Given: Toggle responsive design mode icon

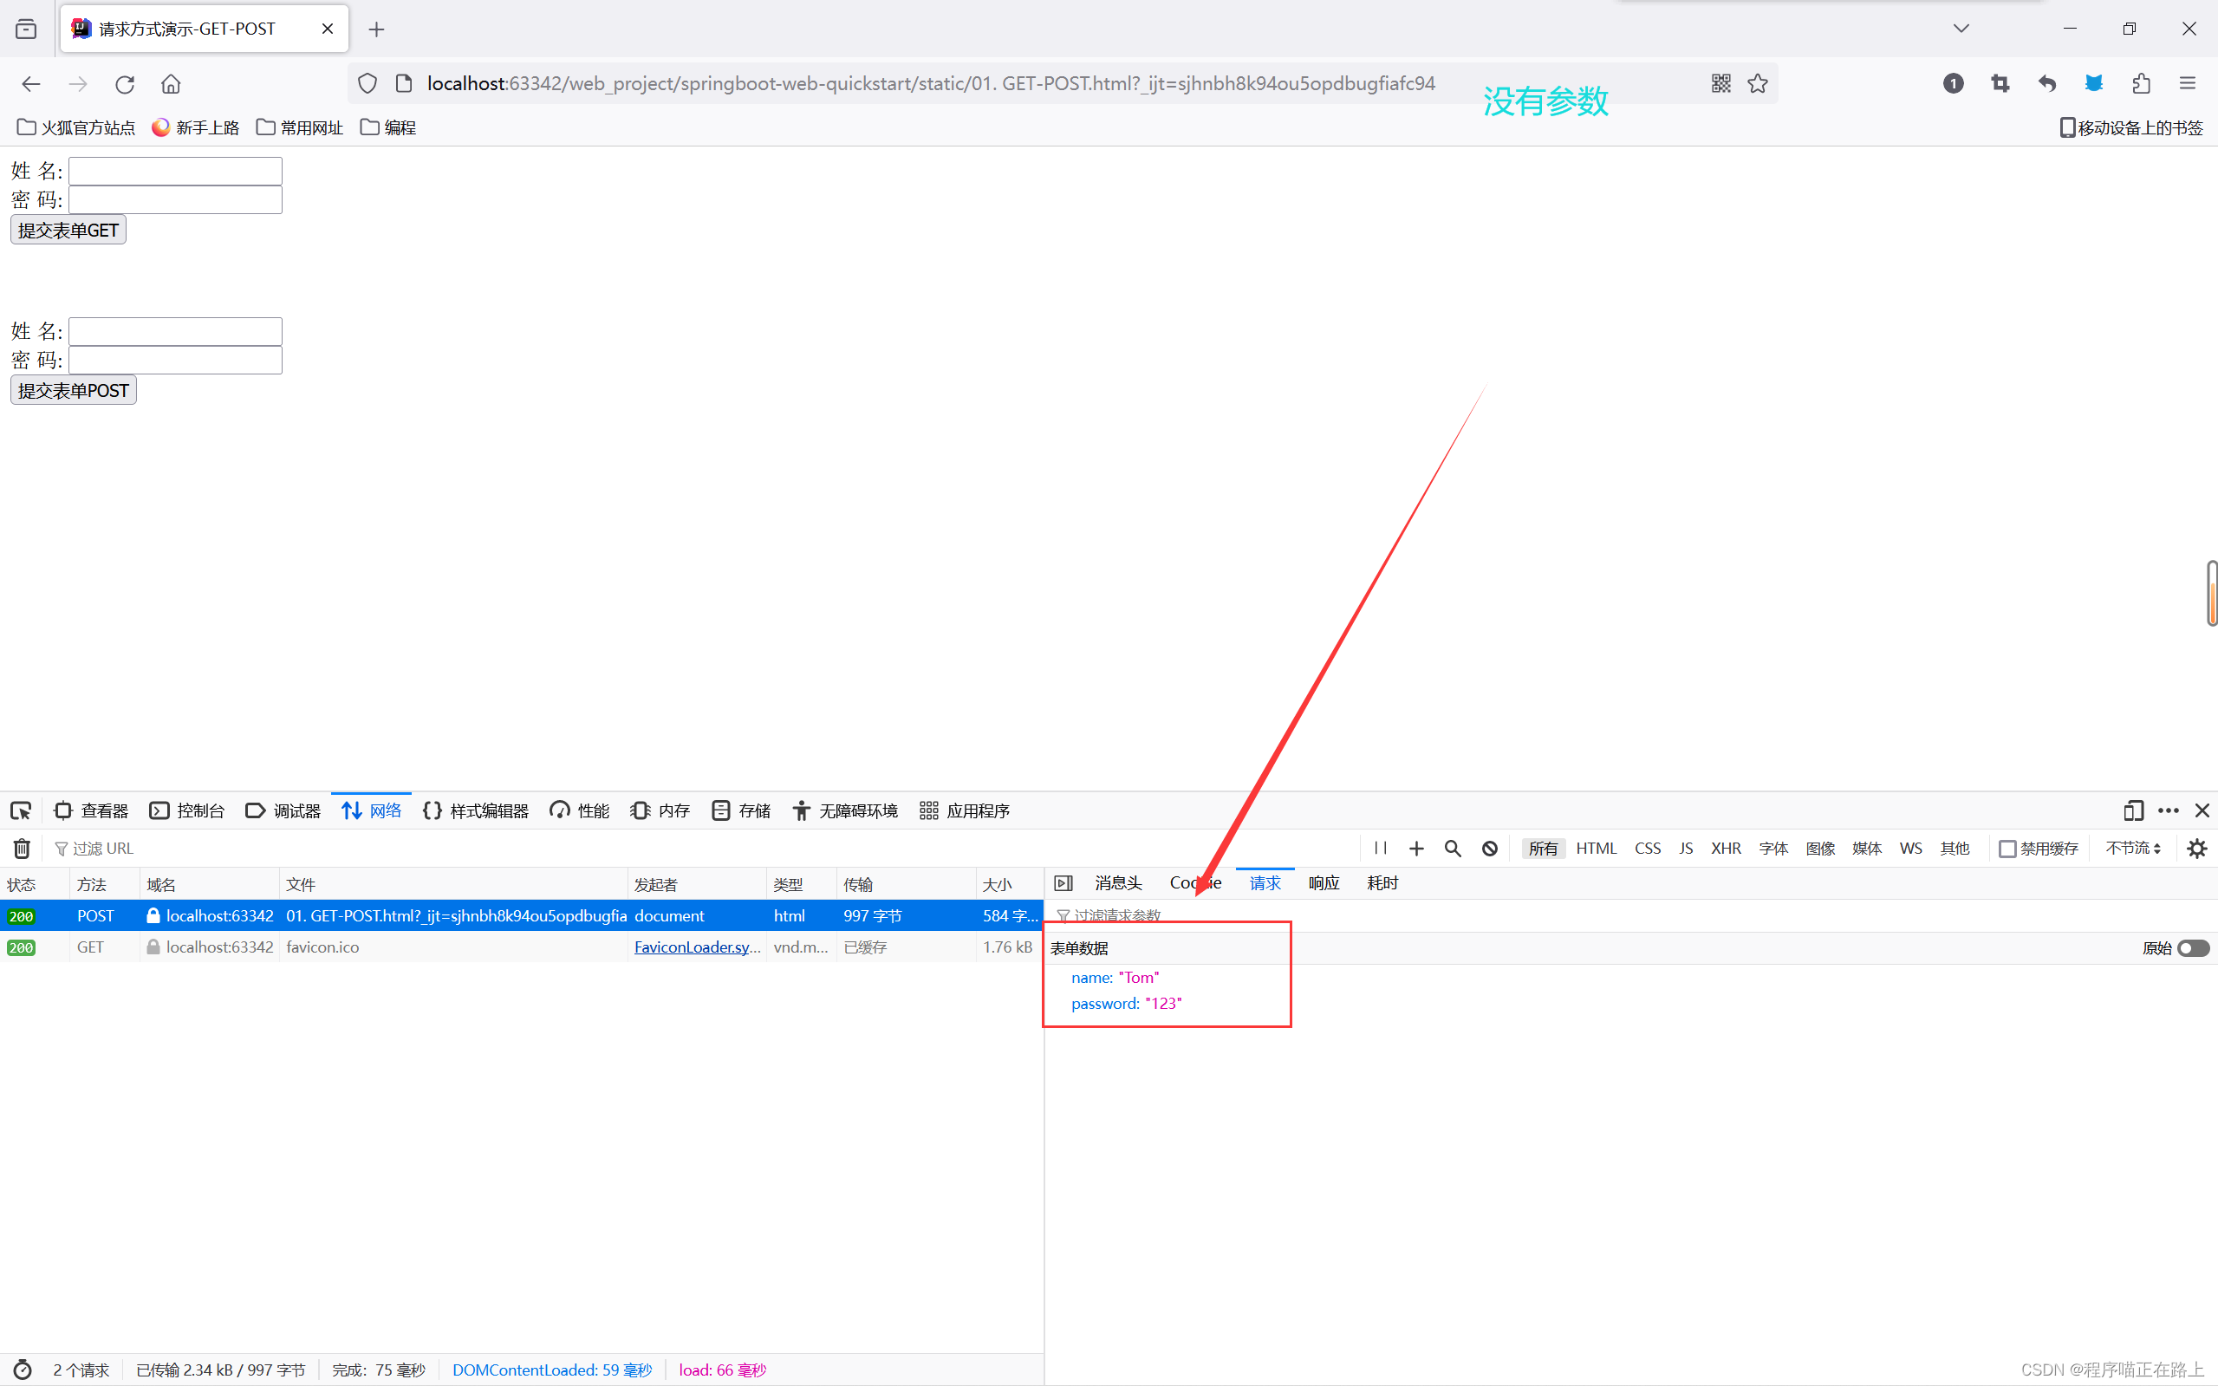Looking at the screenshot, I should coord(2133,810).
